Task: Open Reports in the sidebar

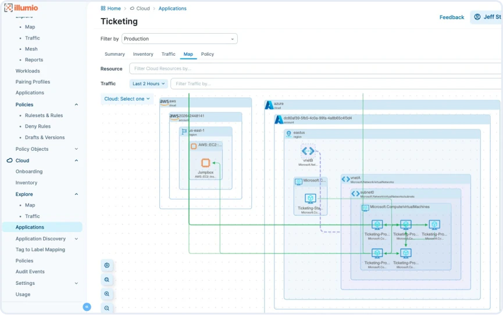Action: [34, 60]
